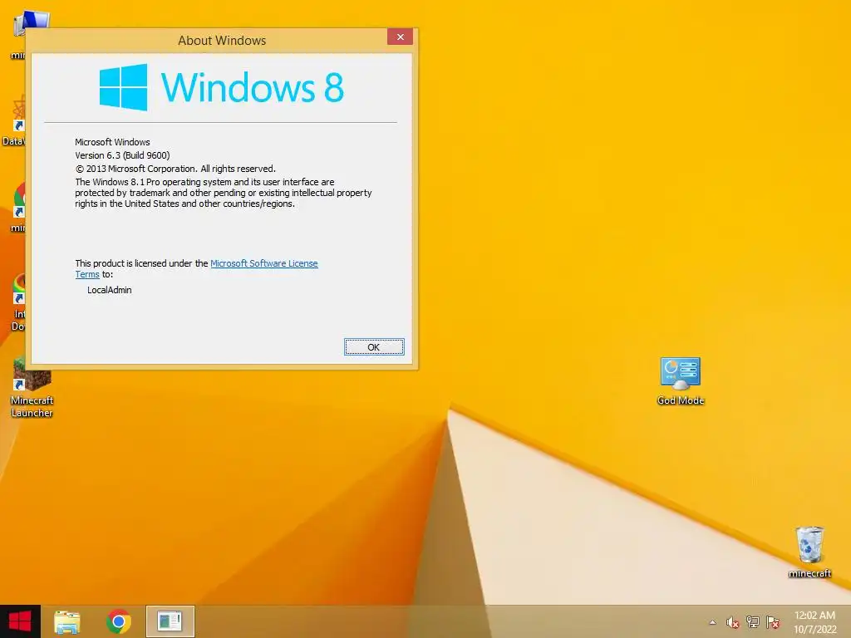Select the LocalAdmin licensee text
The width and height of the screenshot is (851, 638).
[x=109, y=290]
